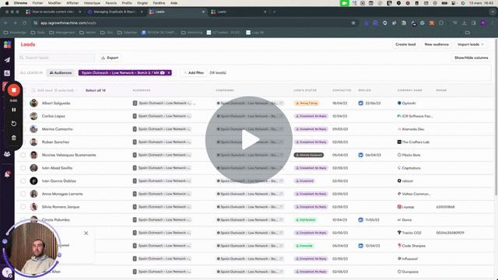Tick the checkbox for Silvia Romero Jarque
Image resolution: width=498 pixels, height=280 pixels.
pyautogui.click(x=23, y=207)
